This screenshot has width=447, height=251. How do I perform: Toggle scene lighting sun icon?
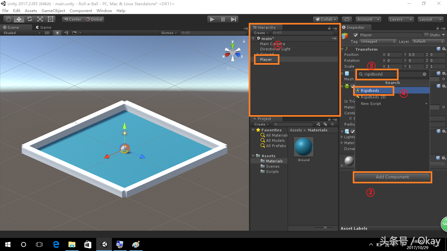point(58,33)
